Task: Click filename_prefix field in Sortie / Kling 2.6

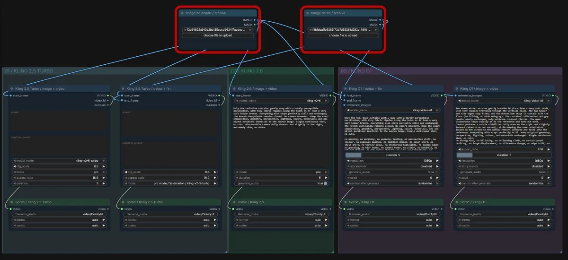Action: click(282, 214)
